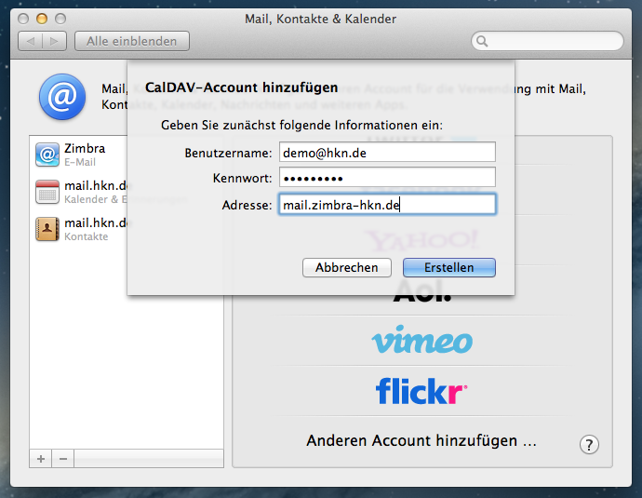Choose the Vimeo account type
The height and width of the screenshot is (498, 642).
421,341
